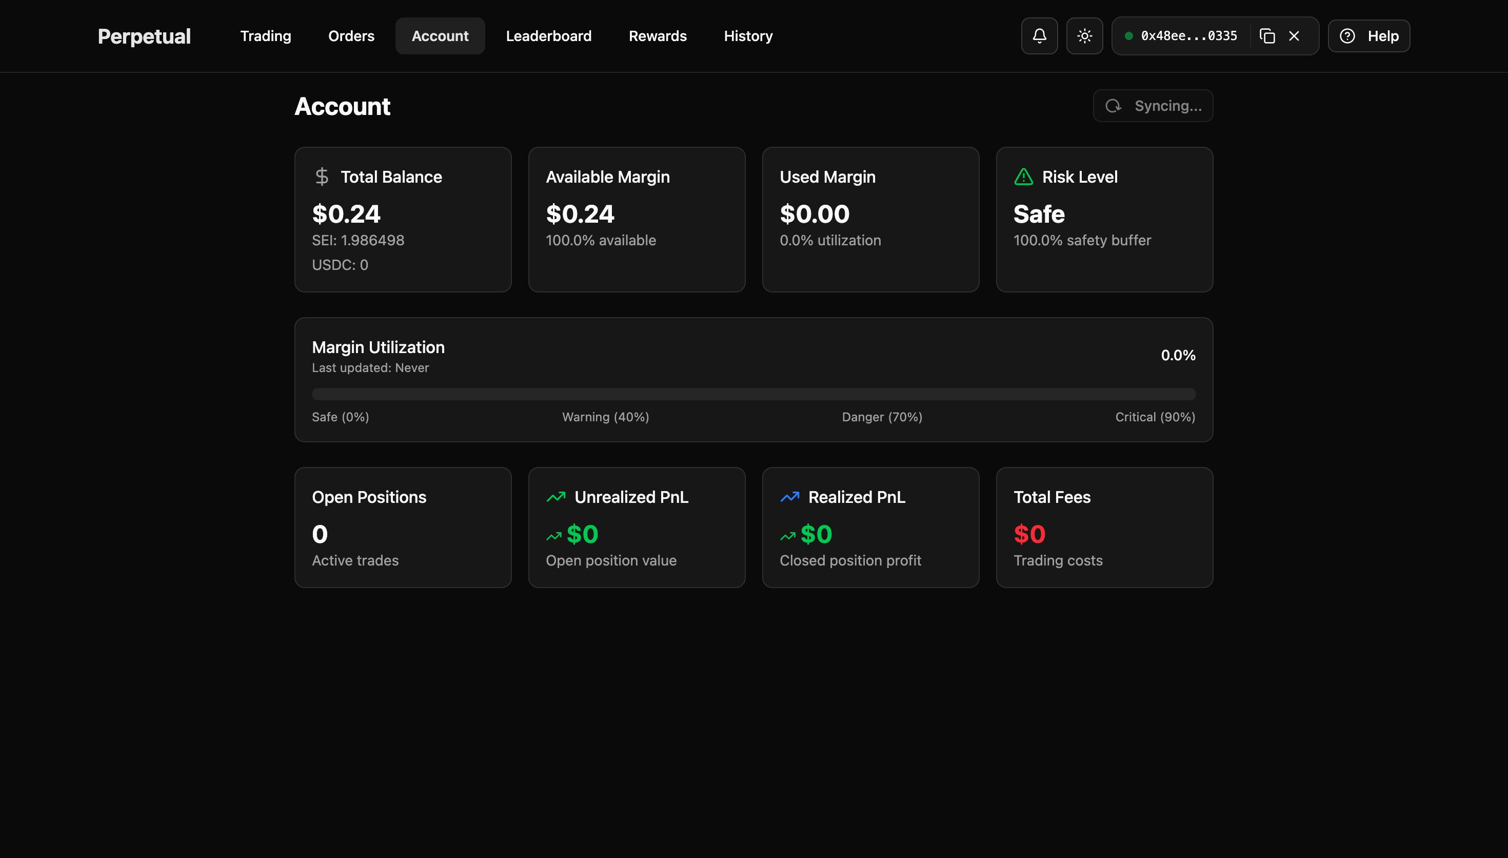Click the blue Realized PnL trend icon
This screenshot has width=1508, height=858.
pyautogui.click(x=789, y=497)
